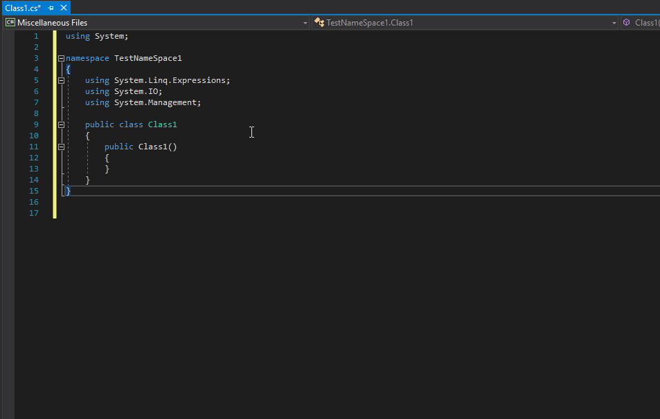Screen dimensions: 660x419
Task: Click the yellow unsaved-changes margin bar
Action: click(x=55, y=124)
